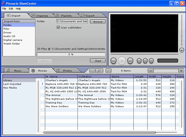Click the import progress bar

(71, 54)
